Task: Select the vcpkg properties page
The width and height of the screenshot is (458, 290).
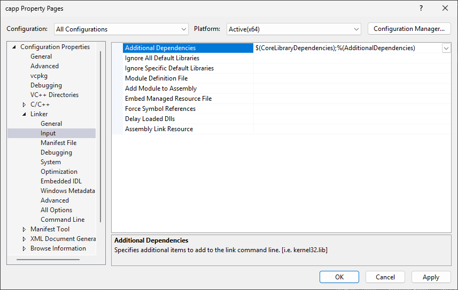Action: coord(39,76)
